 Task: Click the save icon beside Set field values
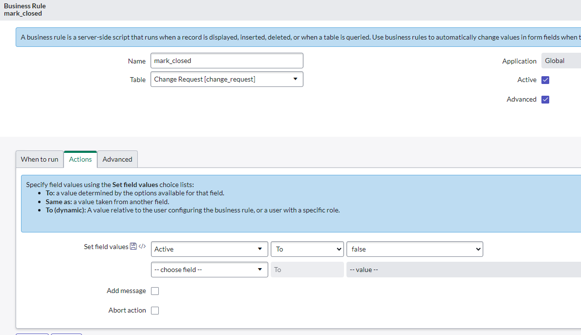133,247
